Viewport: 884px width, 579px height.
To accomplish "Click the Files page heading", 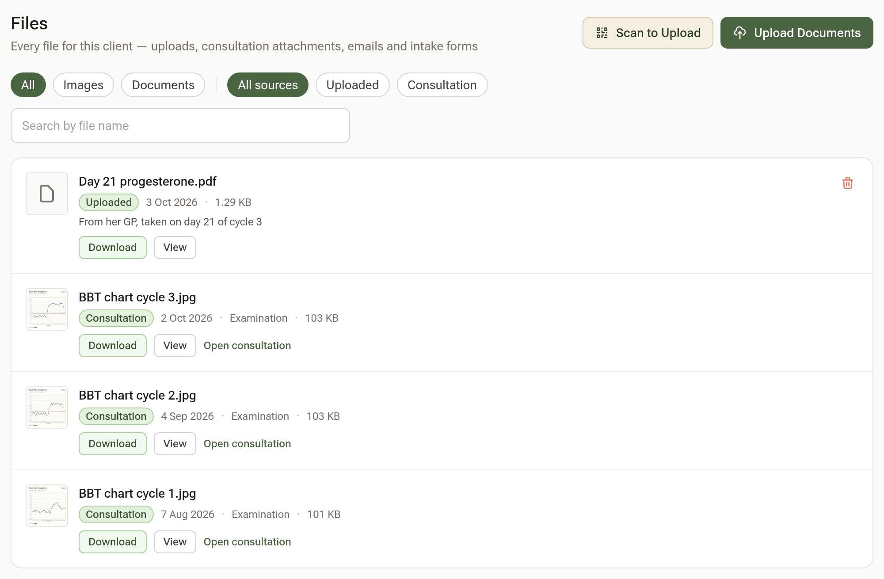I will 29,23.
